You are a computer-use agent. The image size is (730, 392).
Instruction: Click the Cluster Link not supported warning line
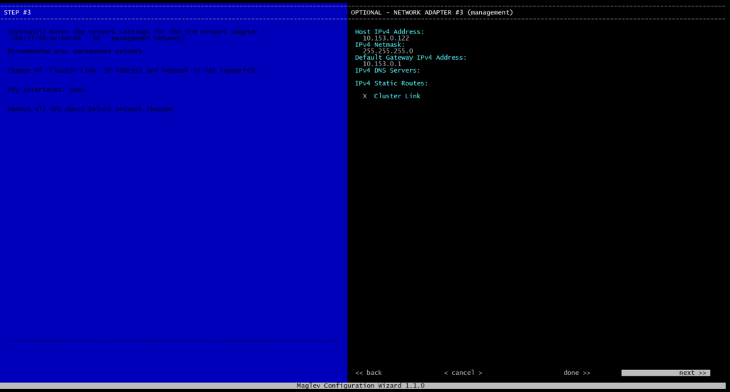132,71
